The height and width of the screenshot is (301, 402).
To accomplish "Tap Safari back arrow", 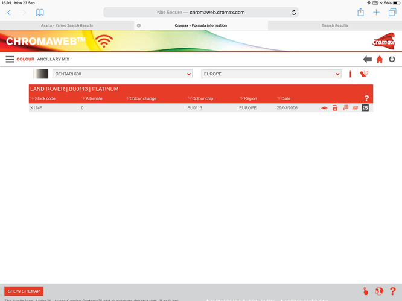I will coord(9,13).
